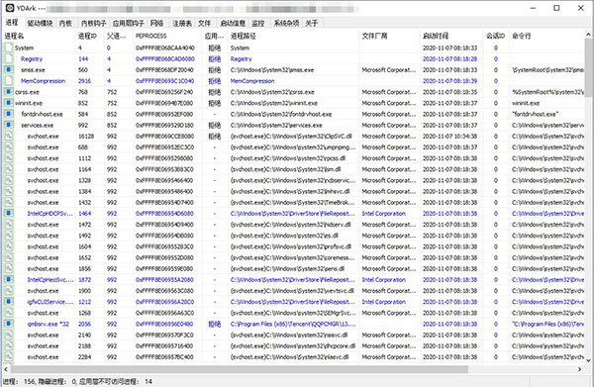Screen dimensions: 594x387
Task: Open the 注册表 tab
Action: (x=182, y=23)
